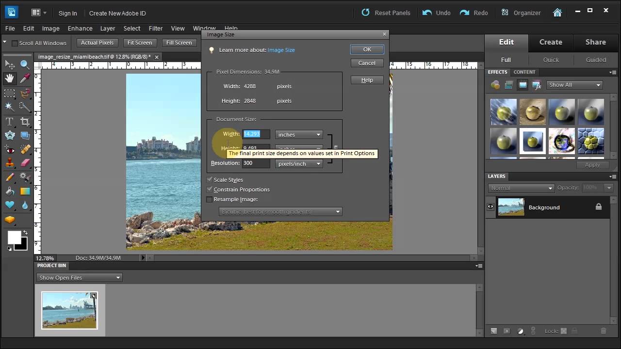Image resolution: width=621 pixels, height=349 pixels.
Task: Expand the Show All effects dropdown
Action: point(574,85)
